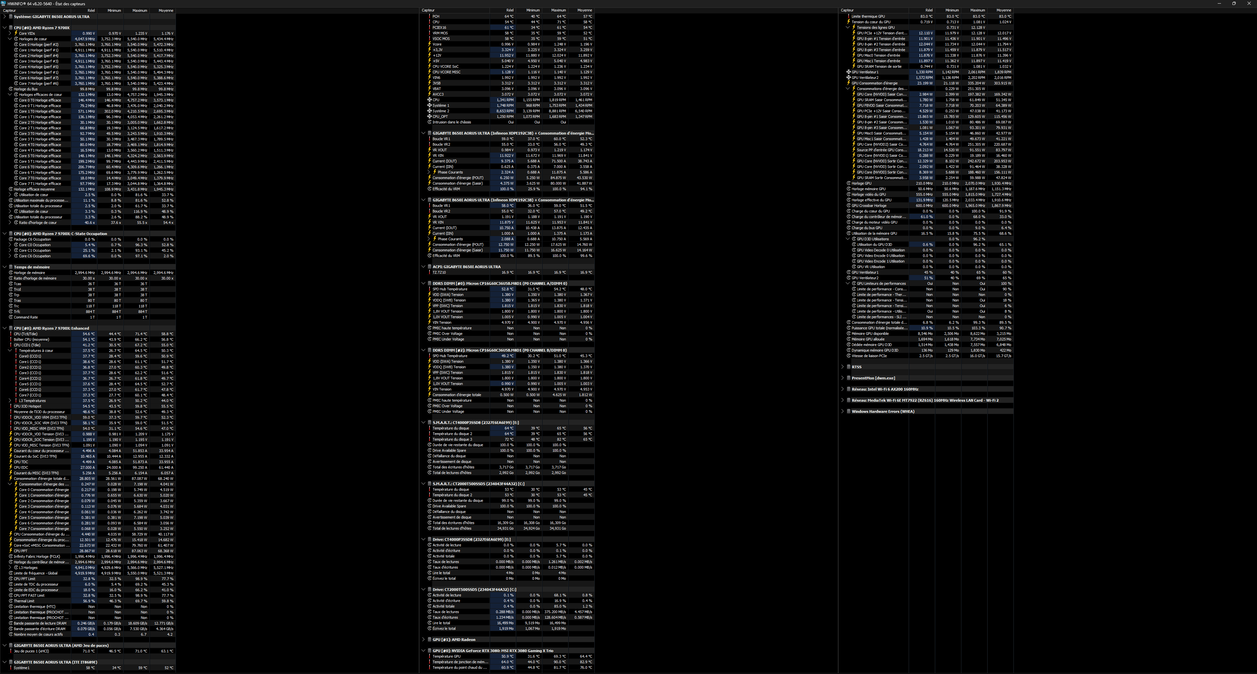The width and height of the screenshot is (1257, 674).
Task: Click the red icon beside Limite thermique GPU
Action: pyautogui.click(x=849, y=17)
